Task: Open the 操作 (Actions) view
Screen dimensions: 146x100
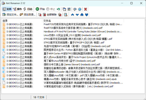Action: [17, 9]
